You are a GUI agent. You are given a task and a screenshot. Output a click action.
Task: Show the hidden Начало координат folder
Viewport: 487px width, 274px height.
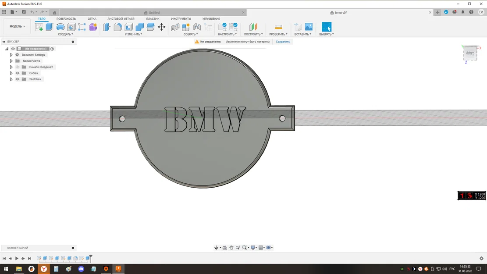(x=18, y=67)
